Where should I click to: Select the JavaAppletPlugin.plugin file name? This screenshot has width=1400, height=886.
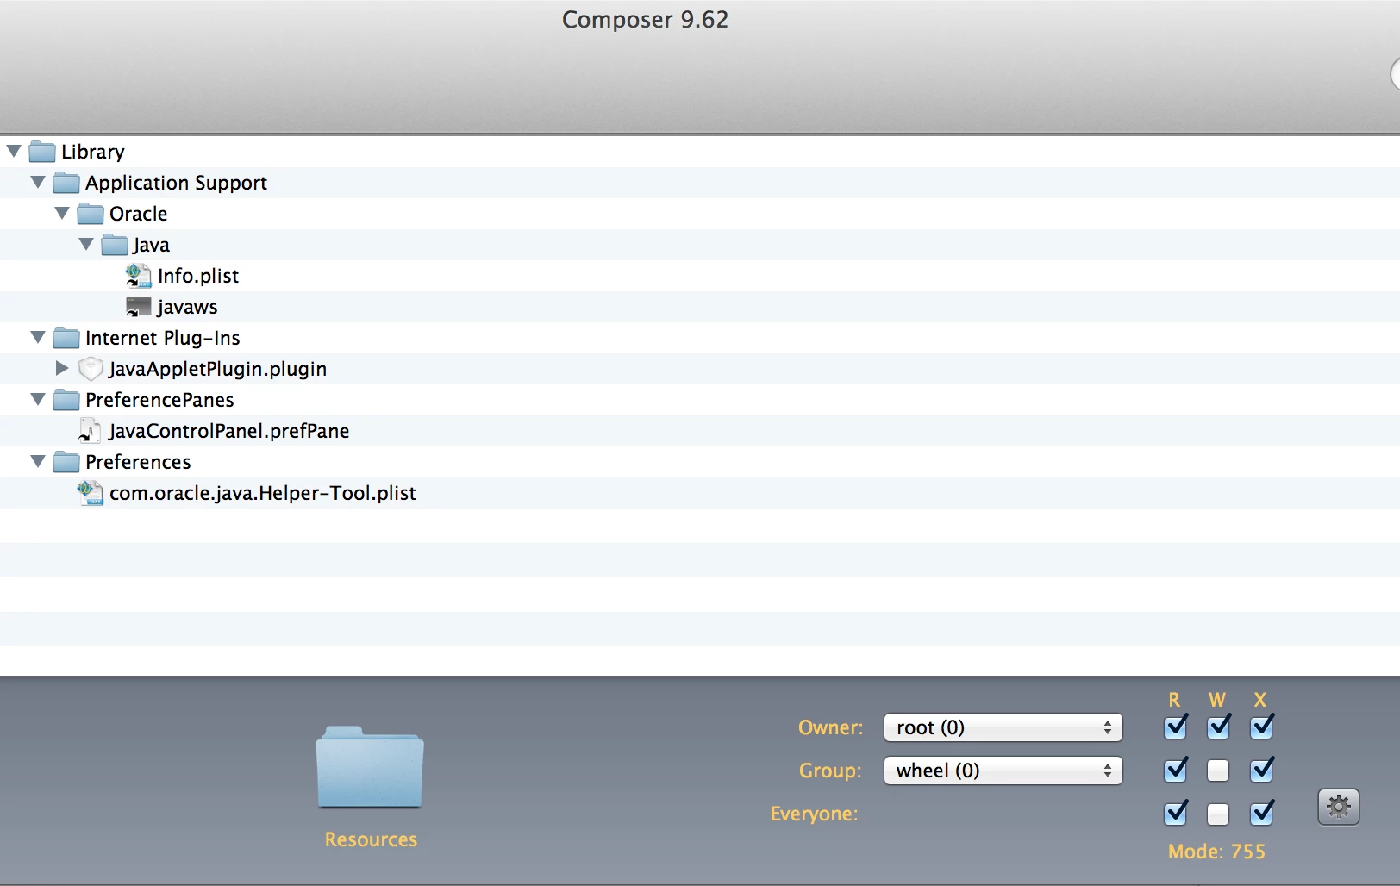click(x=218, y=370)
